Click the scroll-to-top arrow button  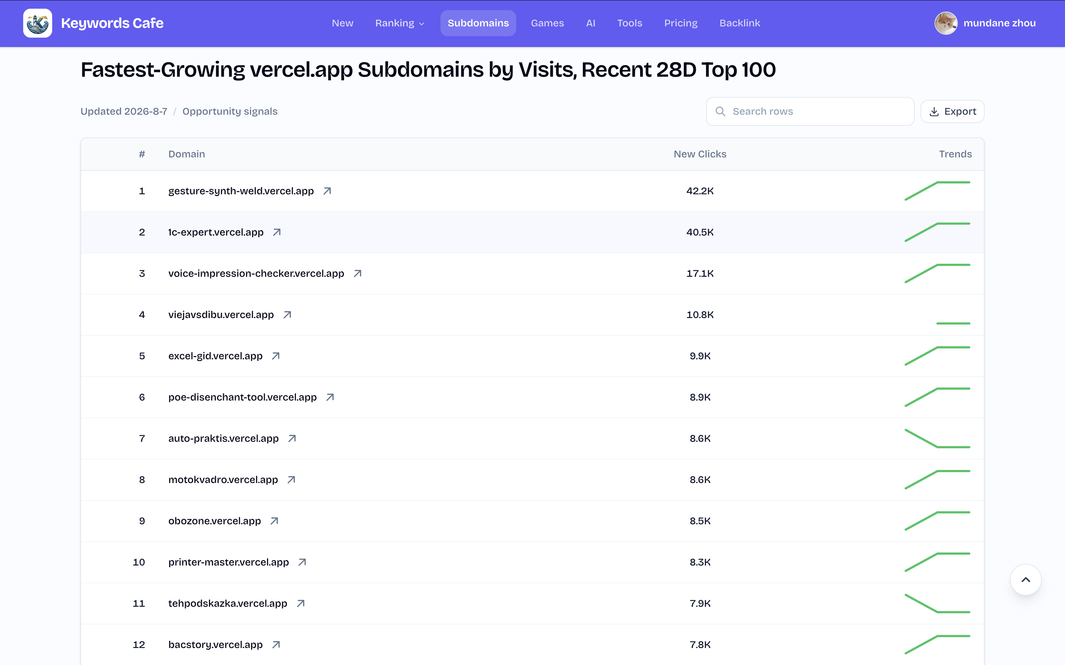pyautogui.click(x=1026, y=580)
